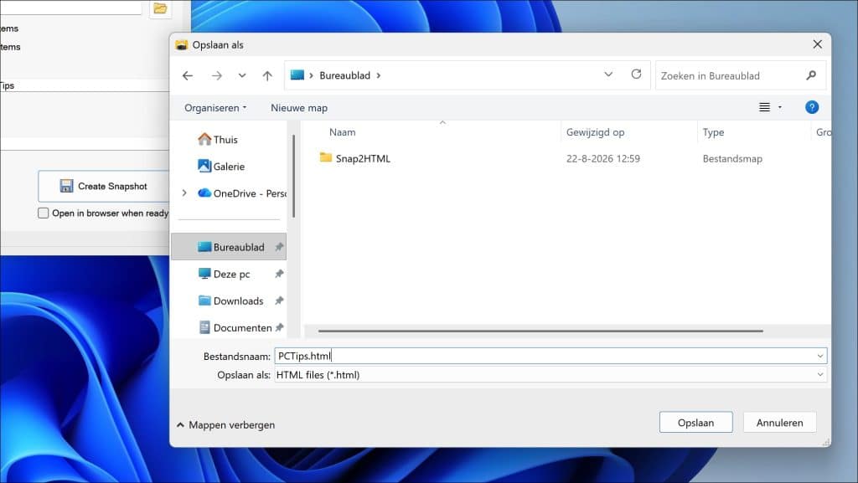Click Create Snapshot in the Snap2HTML window
This screenshot has height=483, width=858.
(104, 187)
